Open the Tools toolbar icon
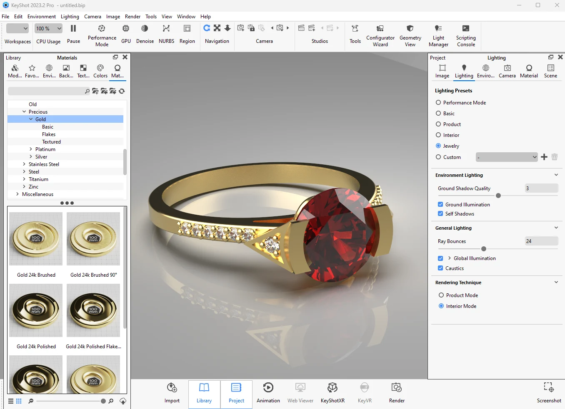Screen dimensions: 565x409 355,29
